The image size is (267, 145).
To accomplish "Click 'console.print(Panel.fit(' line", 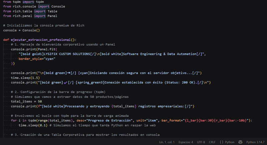I will [x=34, y=49].
